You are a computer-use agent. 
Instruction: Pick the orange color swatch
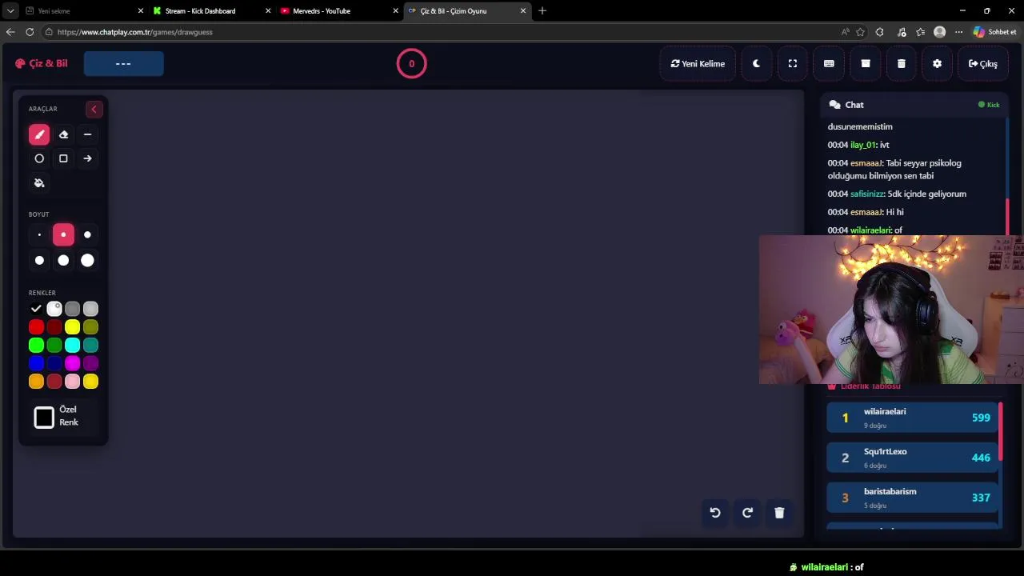pos(36,382)
